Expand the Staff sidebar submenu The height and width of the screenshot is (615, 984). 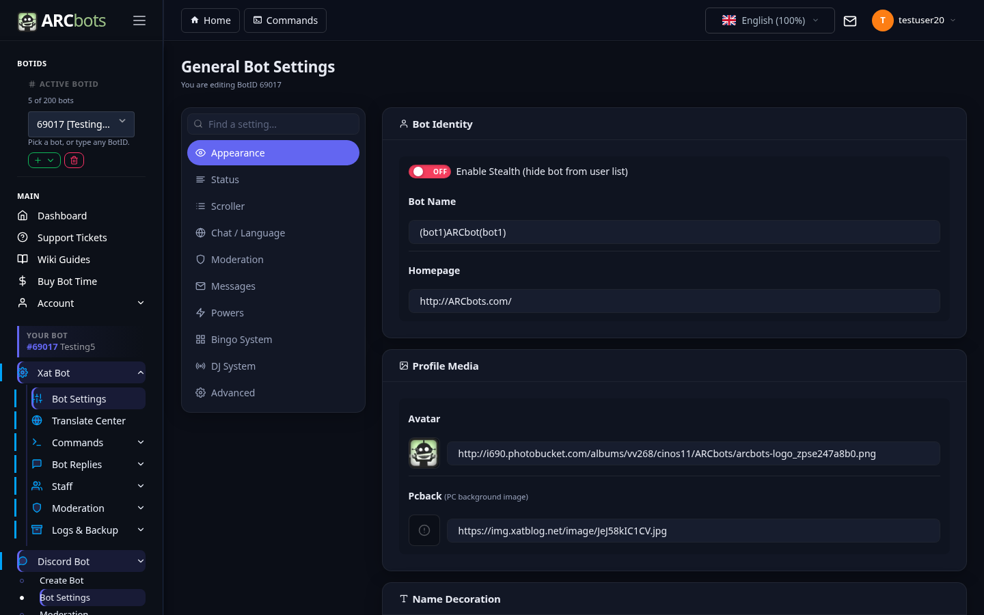[88, 486]
